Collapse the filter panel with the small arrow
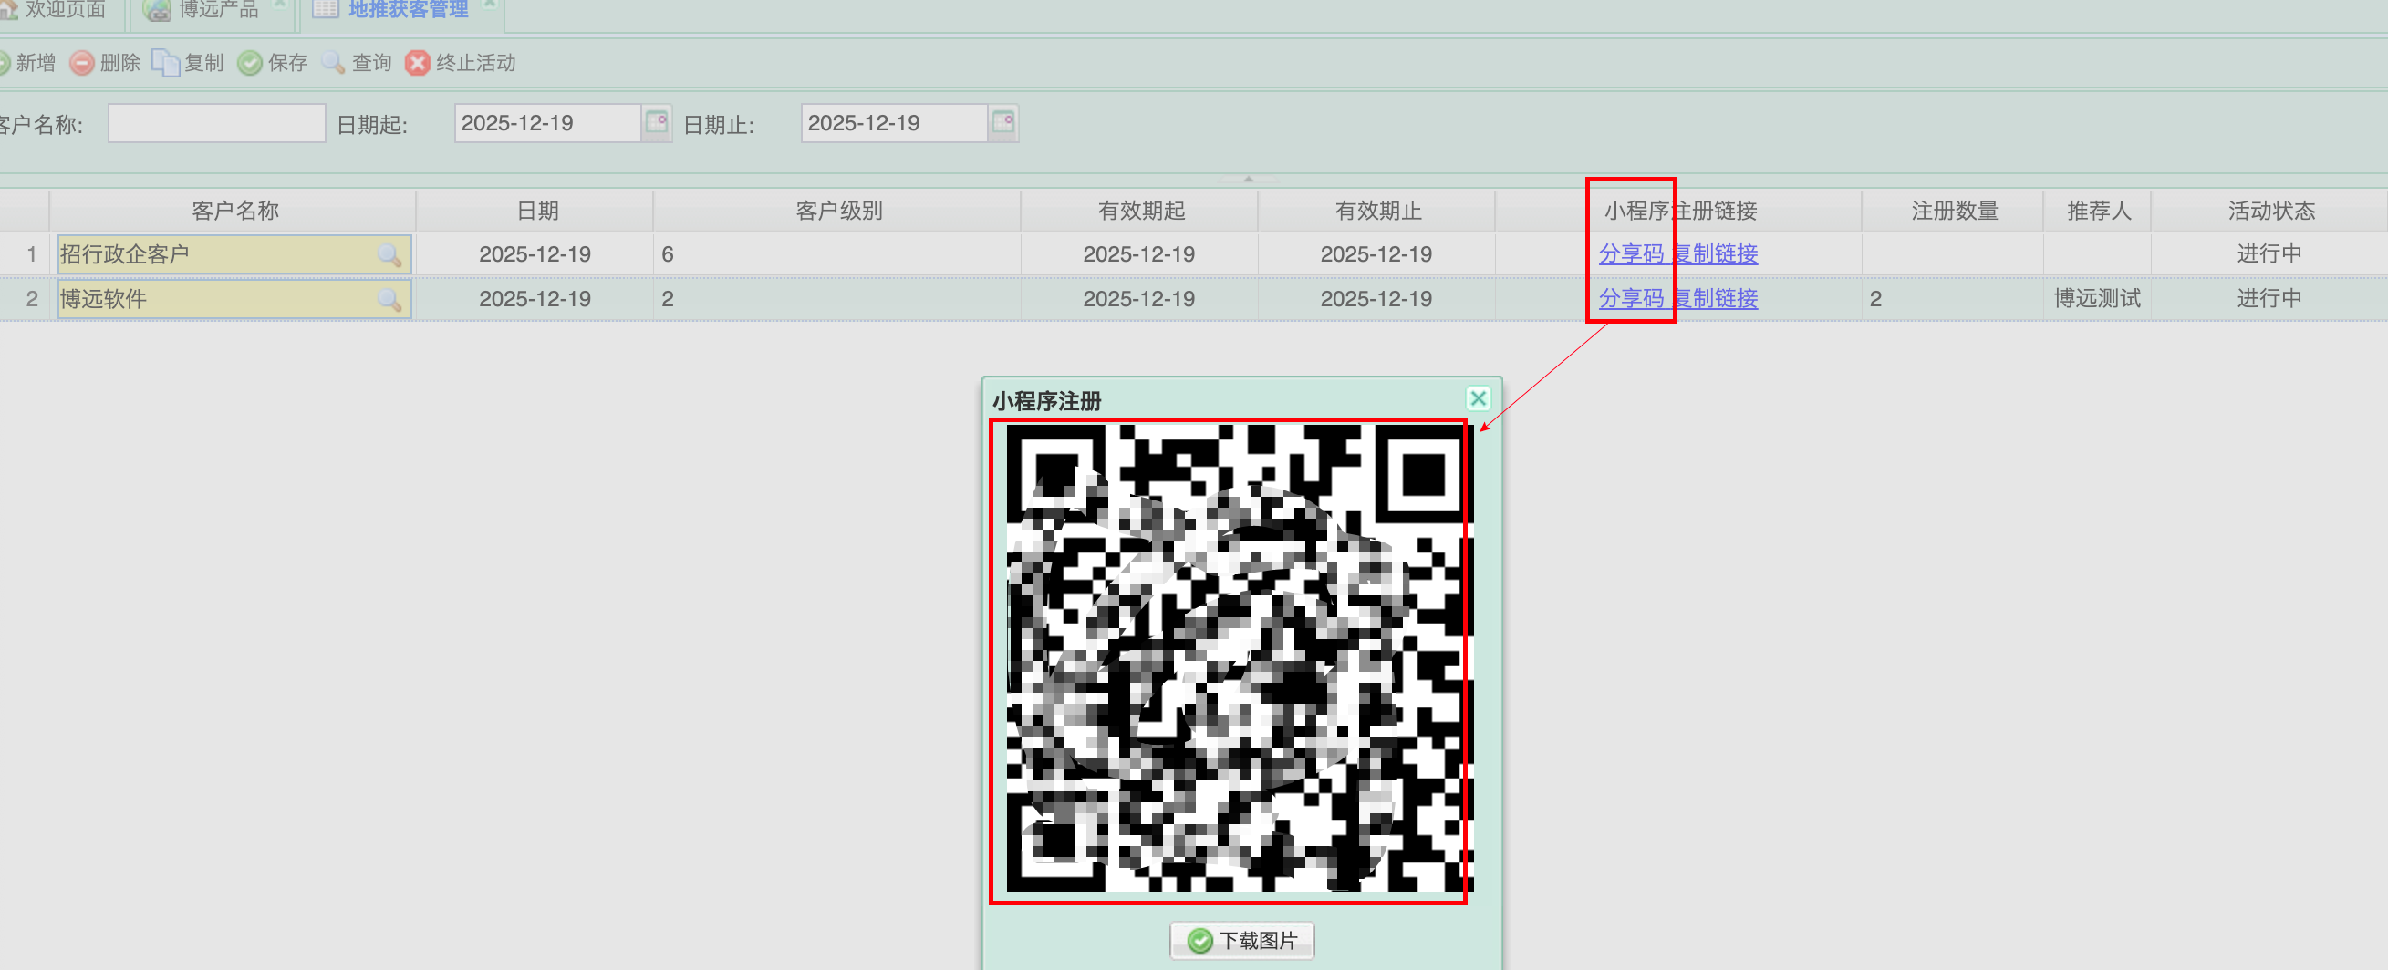 click(1248, 178)
